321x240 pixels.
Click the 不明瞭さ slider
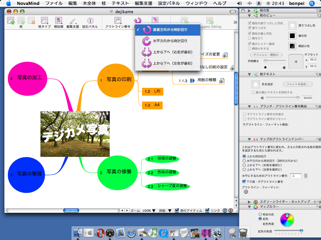click(274, 61)
